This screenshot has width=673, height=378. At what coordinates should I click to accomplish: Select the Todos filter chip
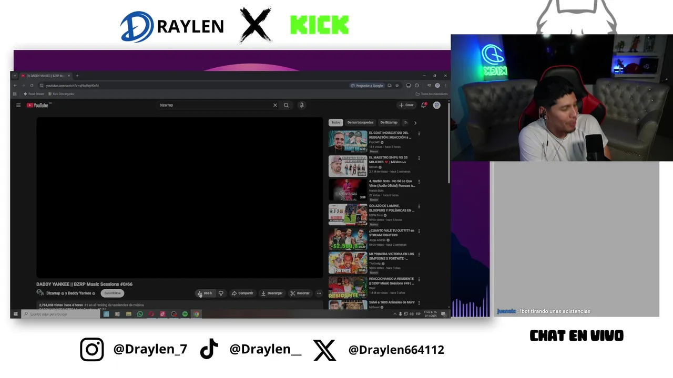[335, 122]
